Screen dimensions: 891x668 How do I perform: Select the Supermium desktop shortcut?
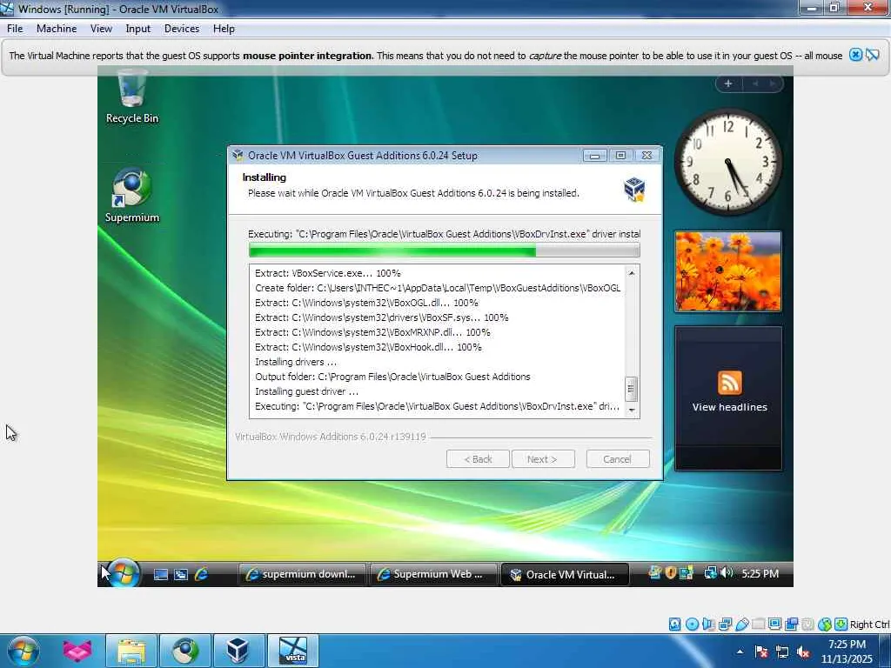point(132,196)
